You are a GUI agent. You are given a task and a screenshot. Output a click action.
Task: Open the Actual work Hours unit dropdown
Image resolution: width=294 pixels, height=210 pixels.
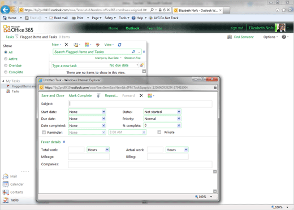pyautogui.click(x=186, y=150)
